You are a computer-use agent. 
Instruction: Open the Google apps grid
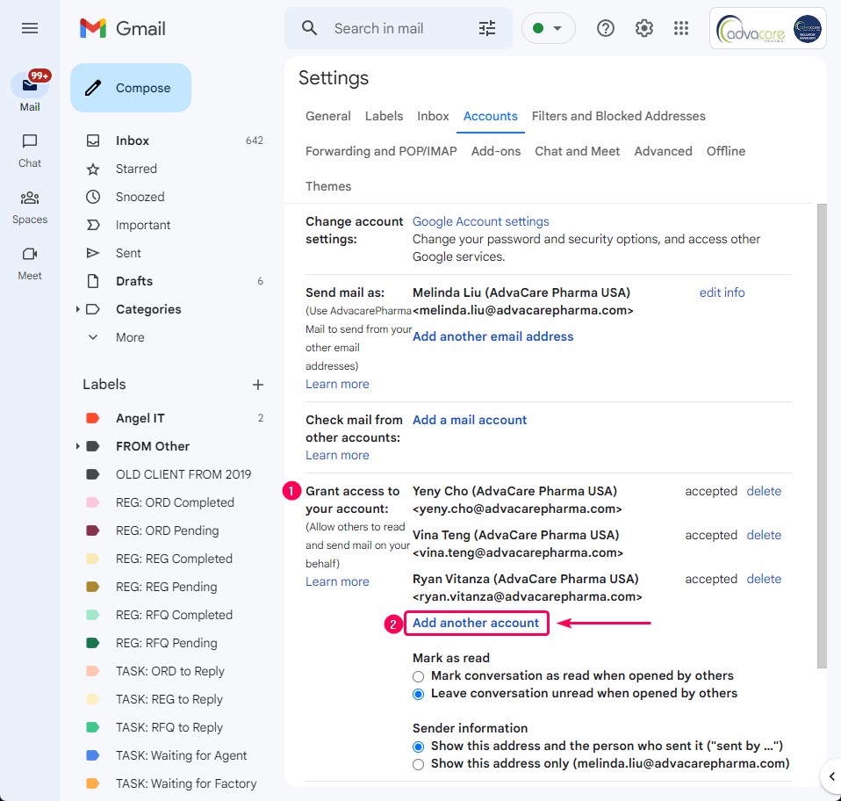681,28
